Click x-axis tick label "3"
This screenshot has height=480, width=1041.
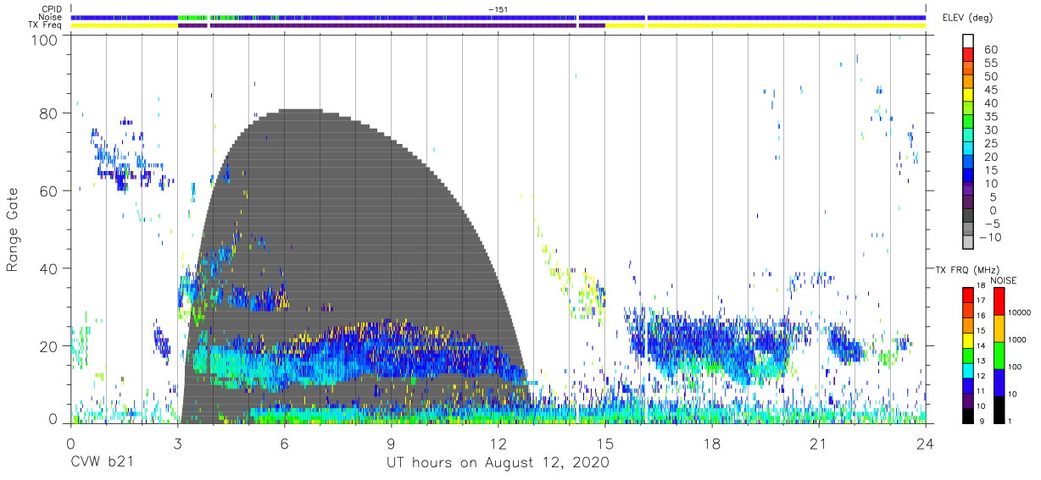click(177, 444)
